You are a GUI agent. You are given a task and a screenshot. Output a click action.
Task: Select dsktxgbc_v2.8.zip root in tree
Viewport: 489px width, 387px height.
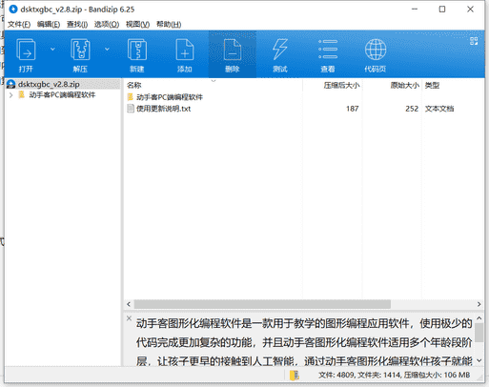[49, 84]
